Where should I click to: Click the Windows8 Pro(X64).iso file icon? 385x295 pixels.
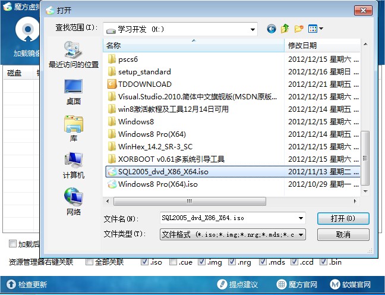tap(112, 184)
